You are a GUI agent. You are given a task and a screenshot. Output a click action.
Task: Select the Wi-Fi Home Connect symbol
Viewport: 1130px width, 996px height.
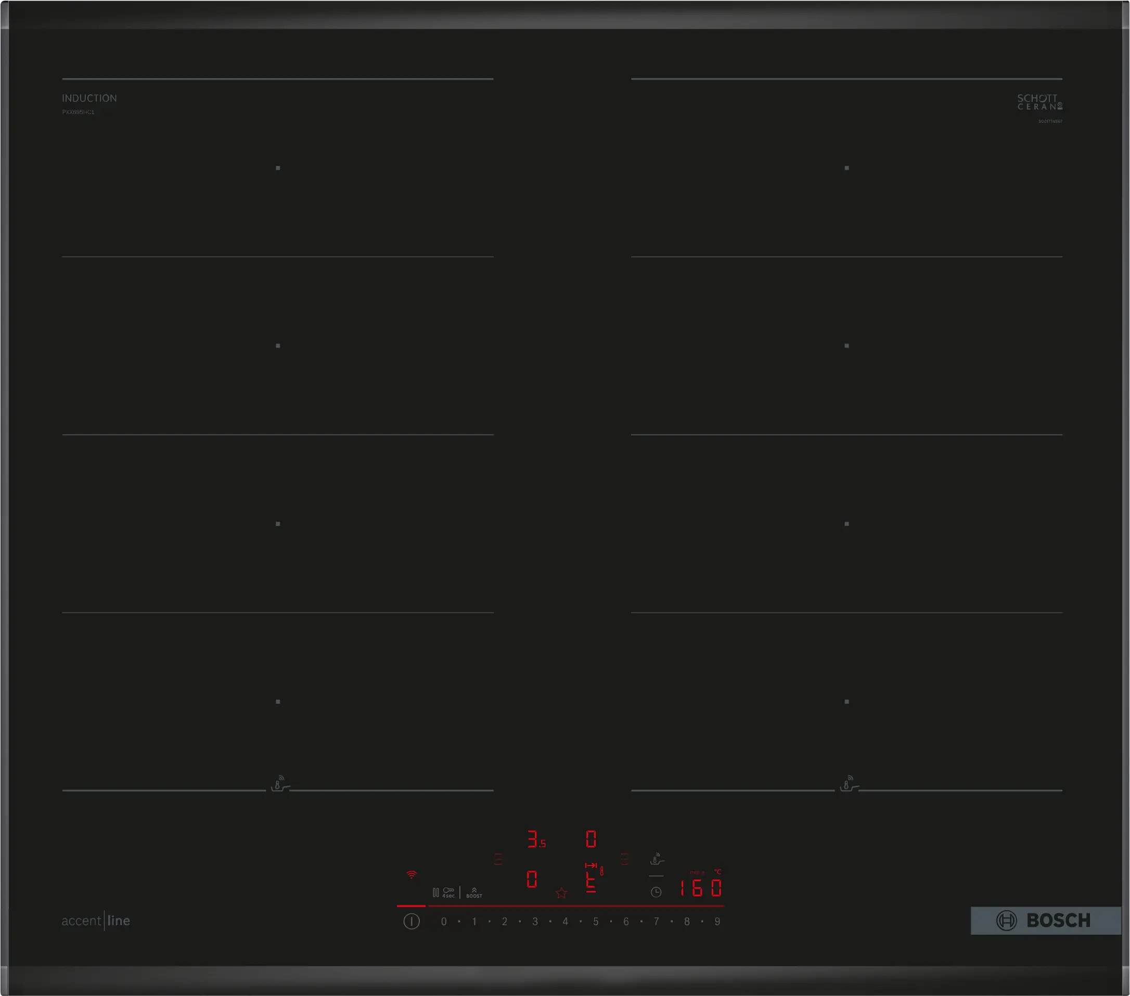[x=412, y=875]
